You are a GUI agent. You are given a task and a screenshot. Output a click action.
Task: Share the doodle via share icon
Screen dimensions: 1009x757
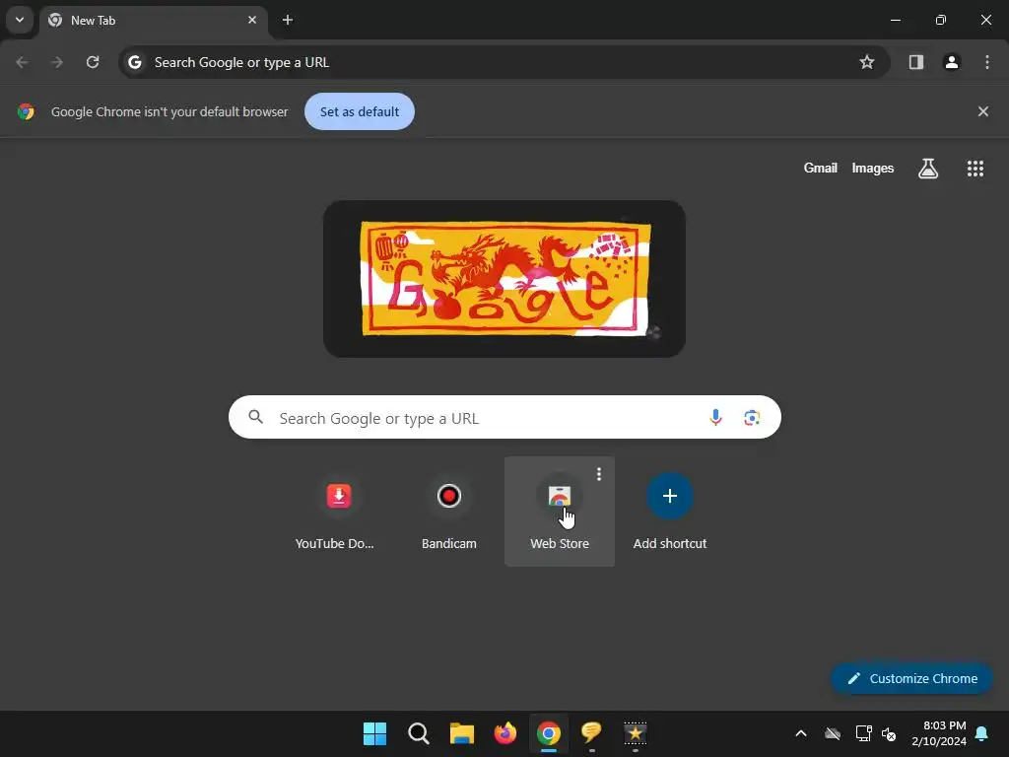click(x=654, y=333)
